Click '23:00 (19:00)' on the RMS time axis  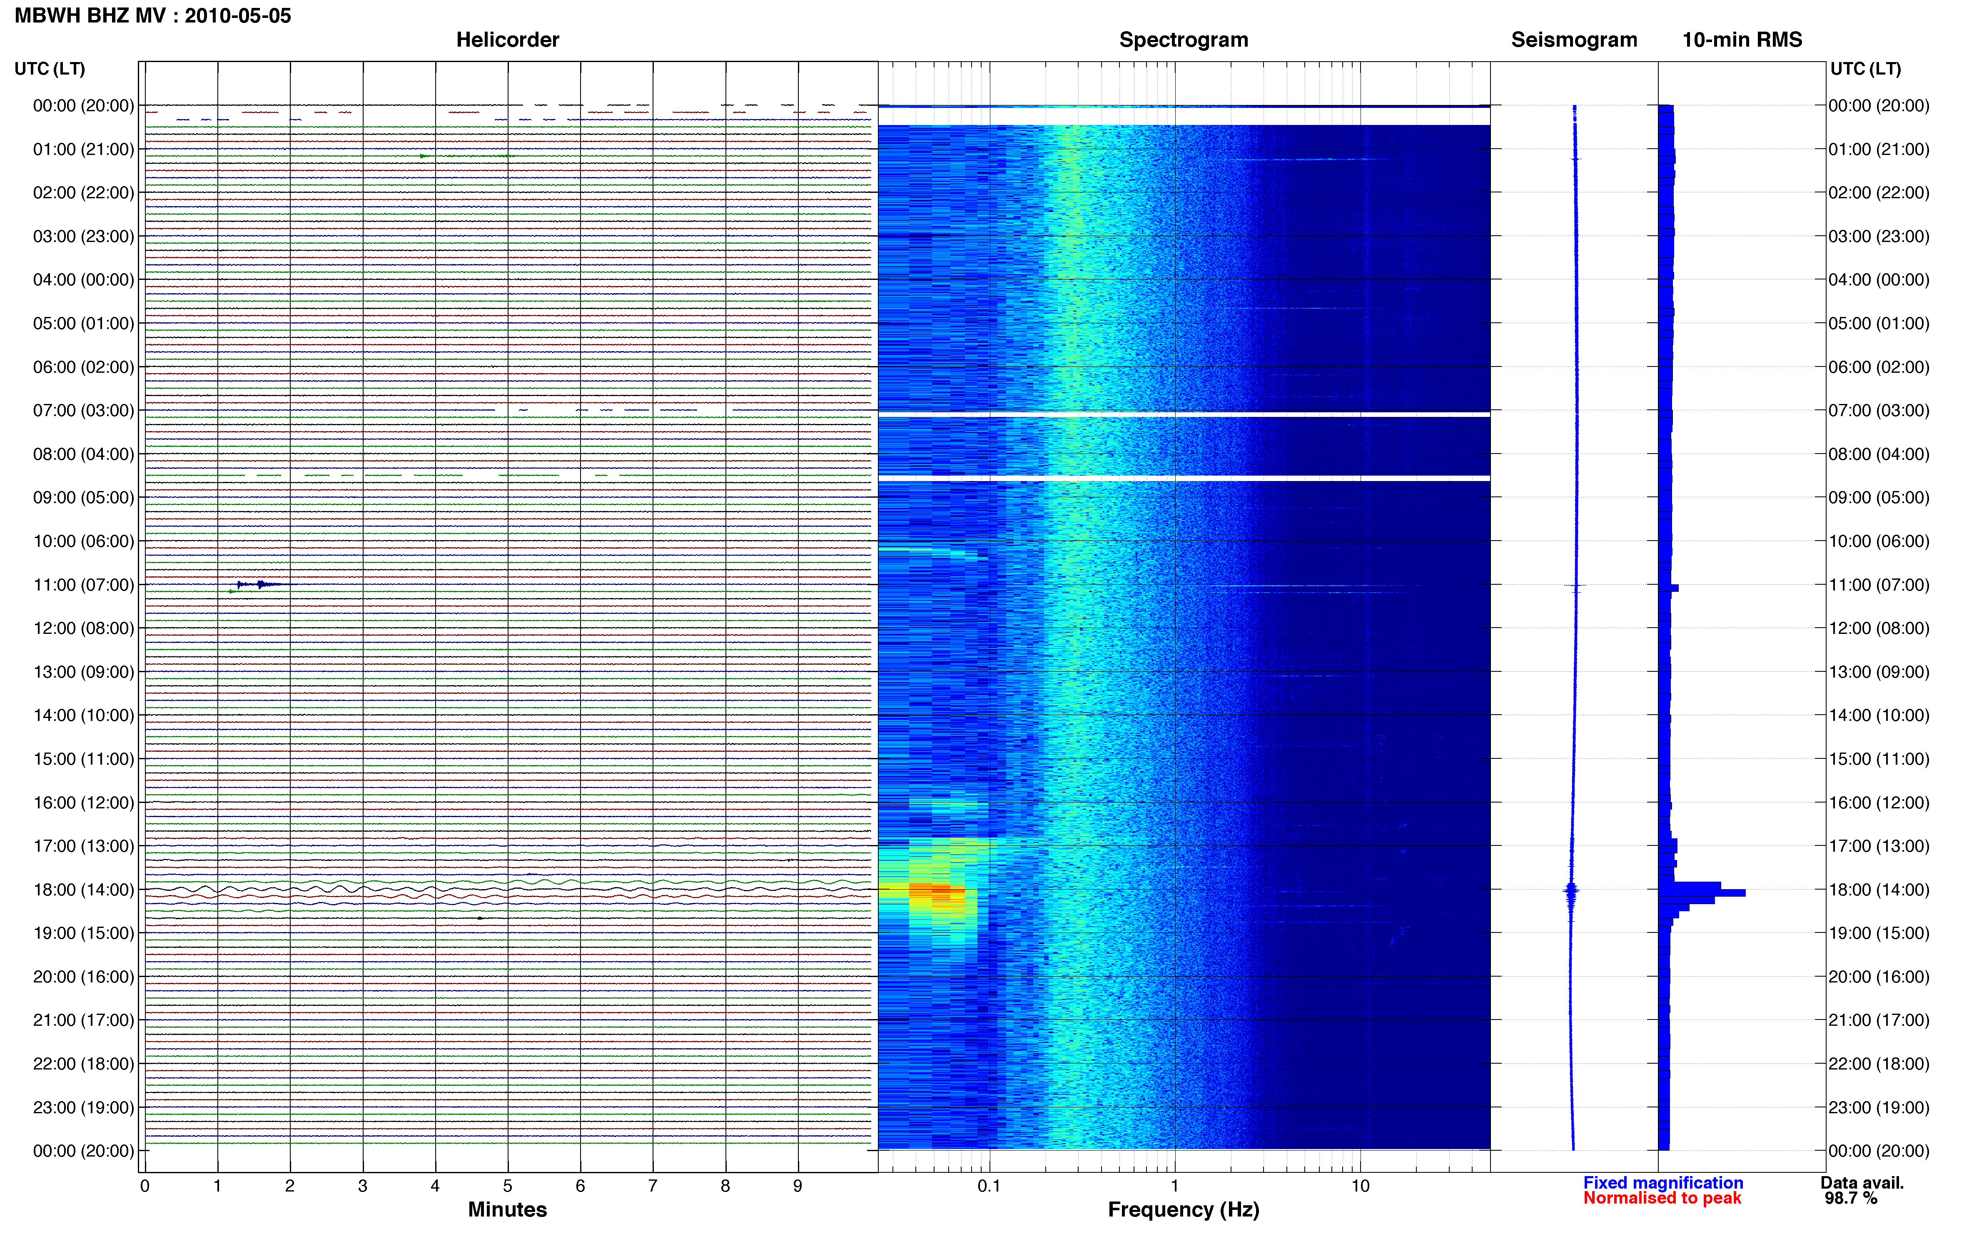(x=1879, y=1107)
